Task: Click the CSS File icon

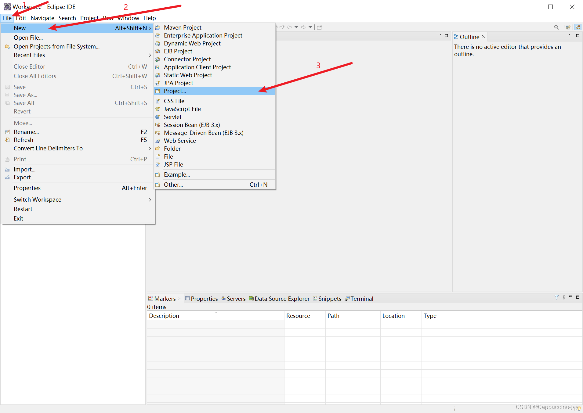Action: pos(158,101)
